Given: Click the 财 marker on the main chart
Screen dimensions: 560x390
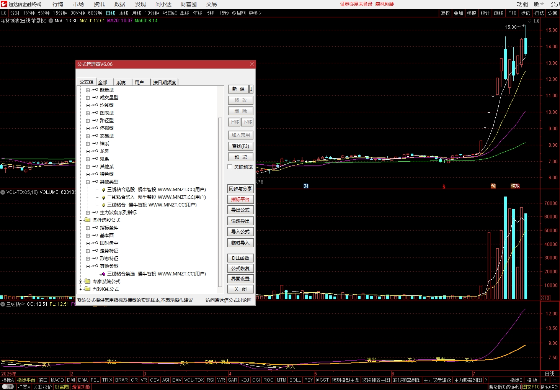Looking at the screenshot, I should (x=306, y=186).
